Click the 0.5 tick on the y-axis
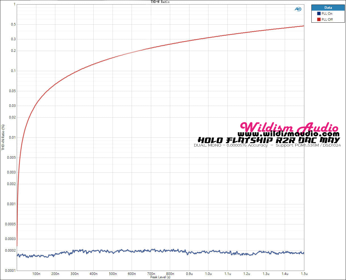 pos(13,24)
